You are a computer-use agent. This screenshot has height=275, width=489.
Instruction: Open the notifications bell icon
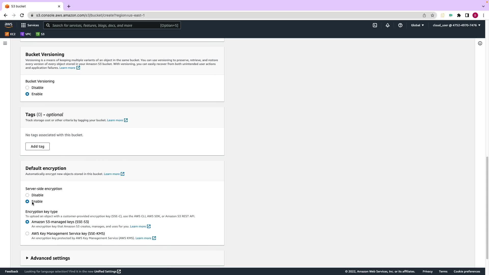pyautogui.click(x=387, y=25)
